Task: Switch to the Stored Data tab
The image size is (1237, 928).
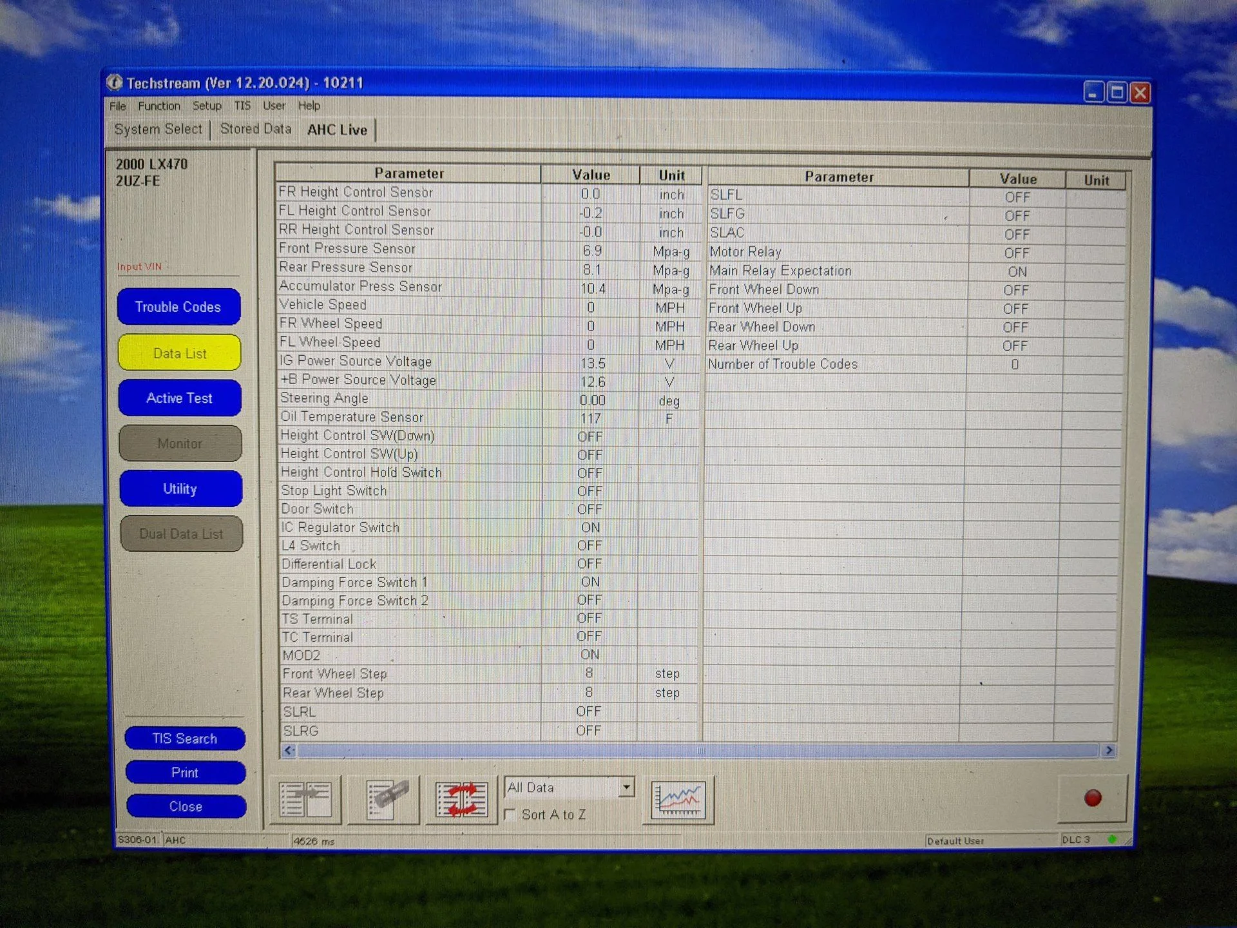Action: coord(256,129)
